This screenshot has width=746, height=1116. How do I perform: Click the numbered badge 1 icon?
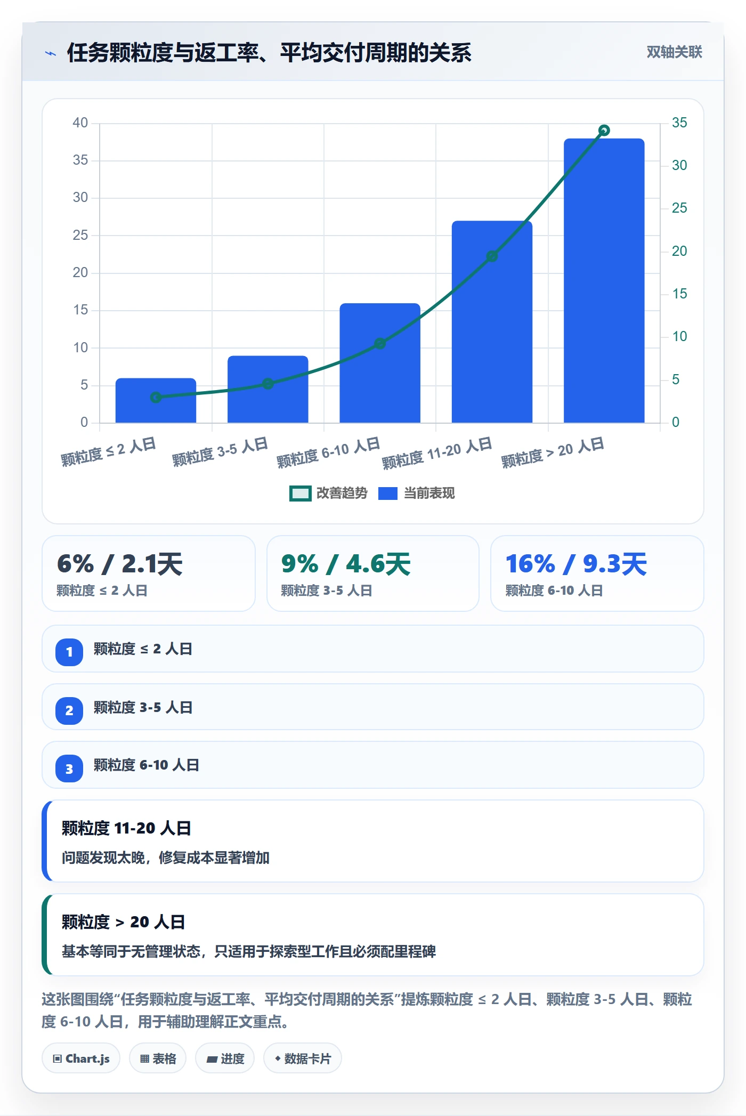point(69,652)
